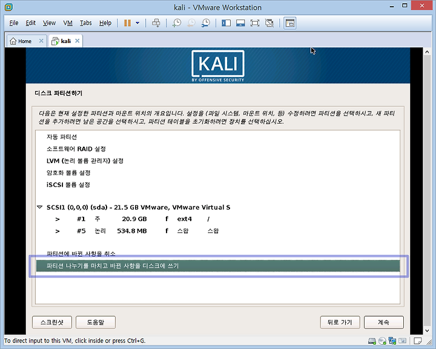436x349 pixels.
Task: Select partition #5 534.8 MB swap row
Action: pos(218,231)
